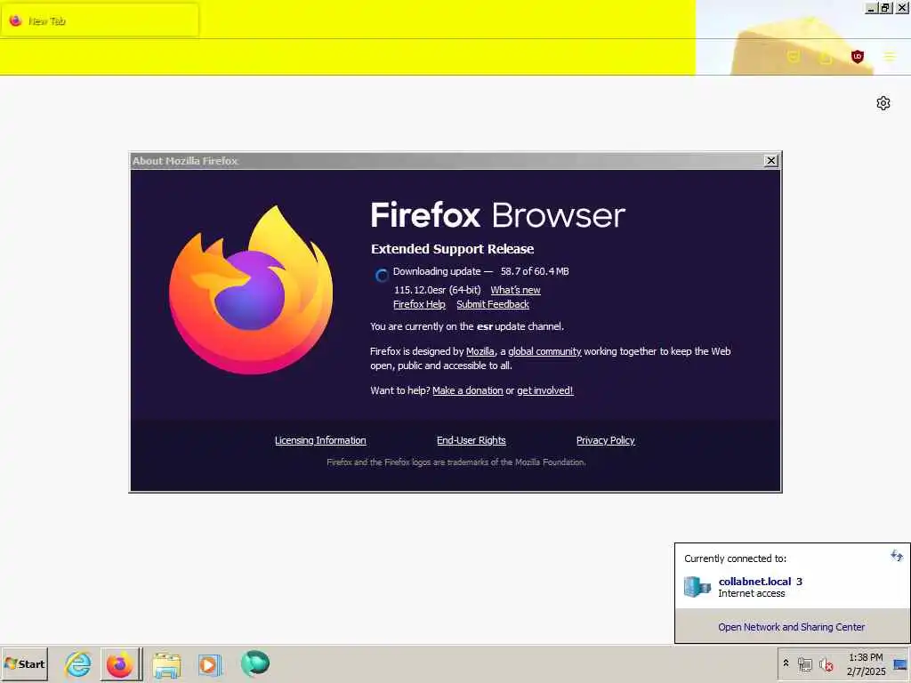Select the New Tab browser tab
911x683 pixels.
pyautogui.click(x=99, y=21)
